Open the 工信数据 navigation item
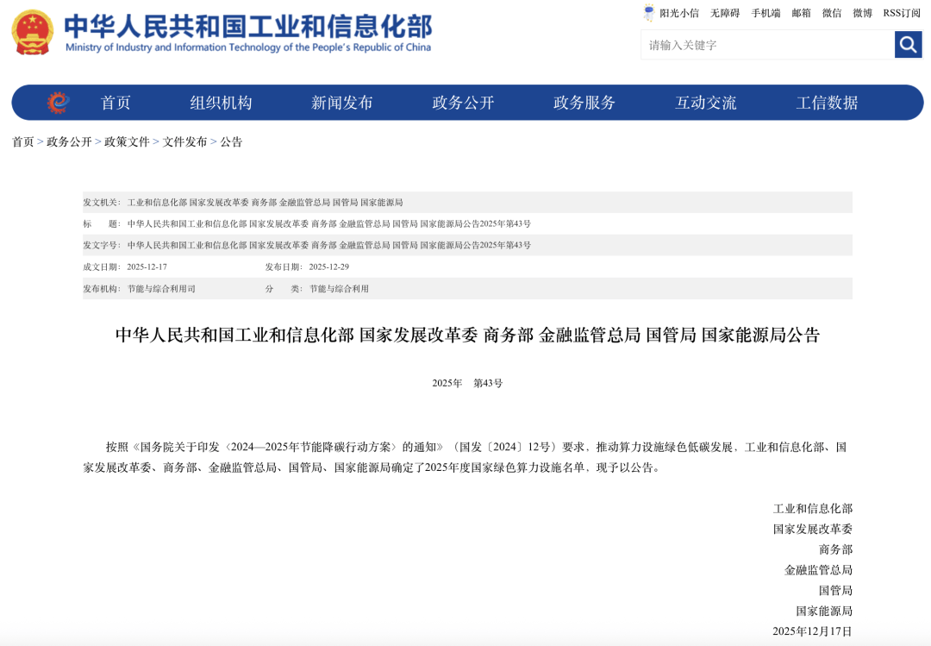The width and height of the screenshot is (931, 646). pos(827,103)
